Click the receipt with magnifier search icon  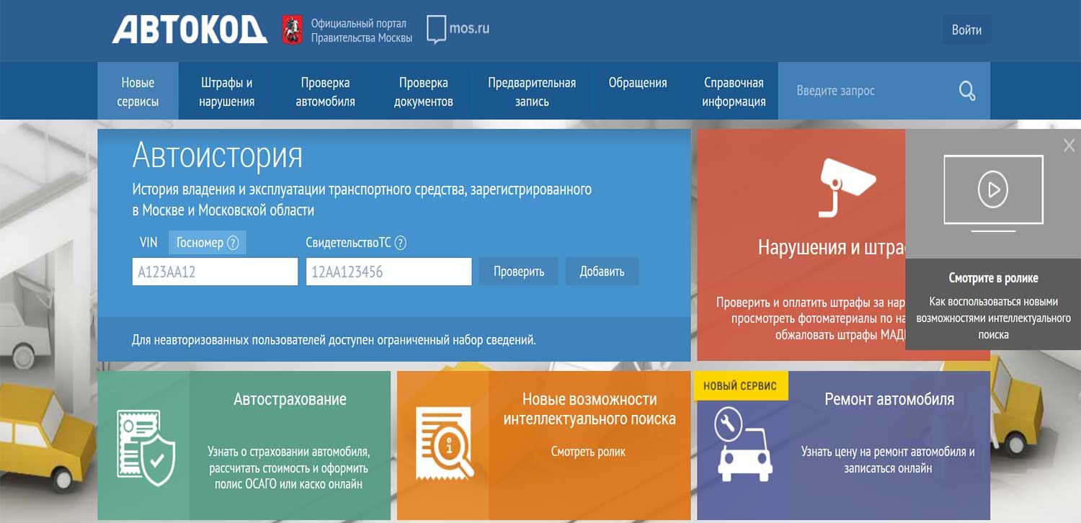coord(444,442)
